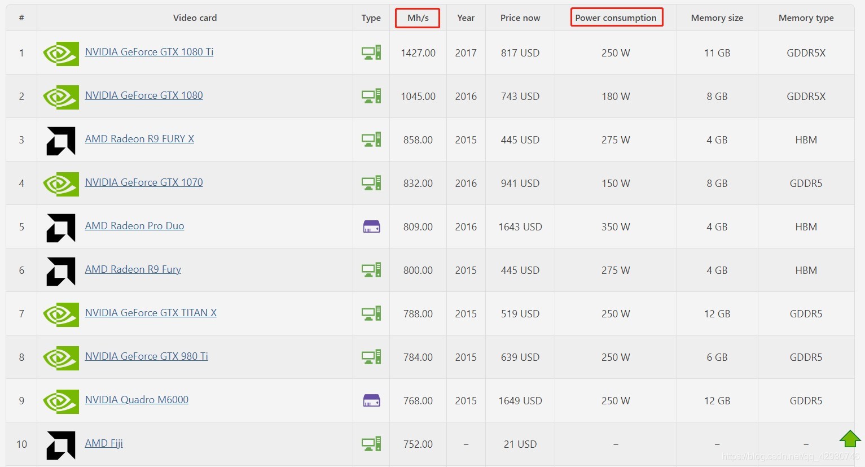The width and height of the screenshot is (865, 467).
Task: Click the AMD logo beside Radeon R9 Fury
Action: (61, 272)
